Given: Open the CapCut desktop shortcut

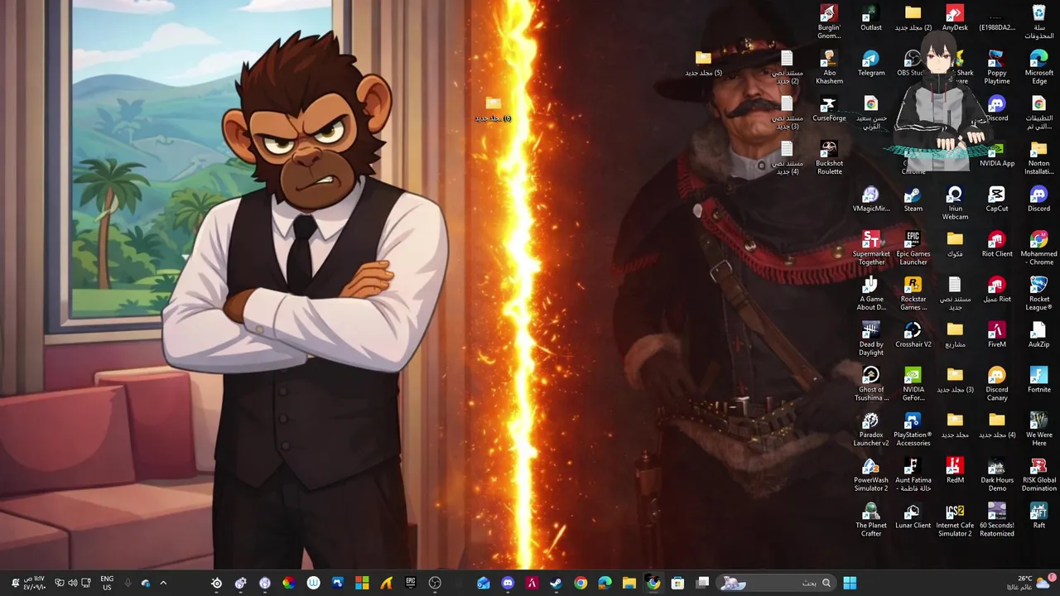Looking at the screenshot, I should [997, 199].
